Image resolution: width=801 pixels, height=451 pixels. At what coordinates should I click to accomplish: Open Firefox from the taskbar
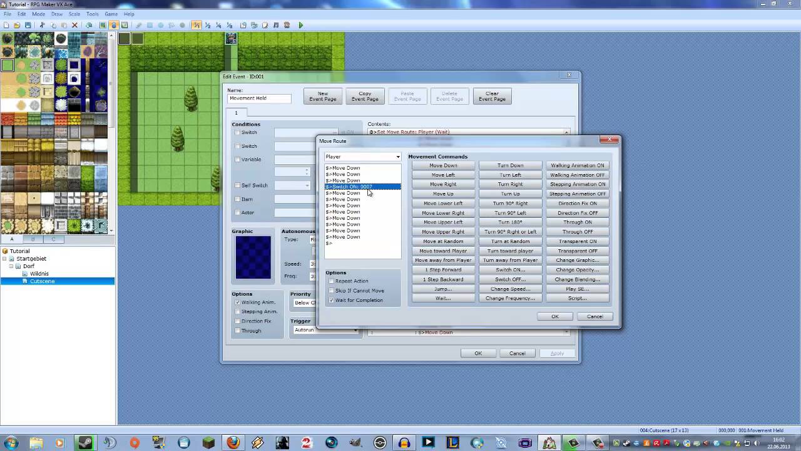[233, 443]
